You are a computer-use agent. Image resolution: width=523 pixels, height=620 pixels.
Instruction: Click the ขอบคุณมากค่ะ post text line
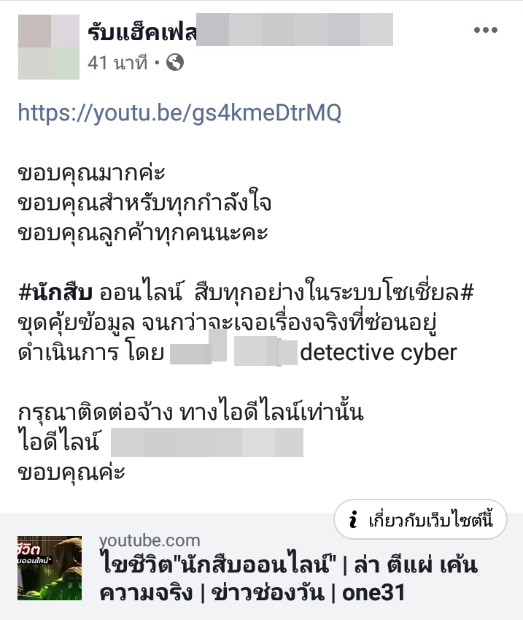pyautogui.click(x=92, y=173)
